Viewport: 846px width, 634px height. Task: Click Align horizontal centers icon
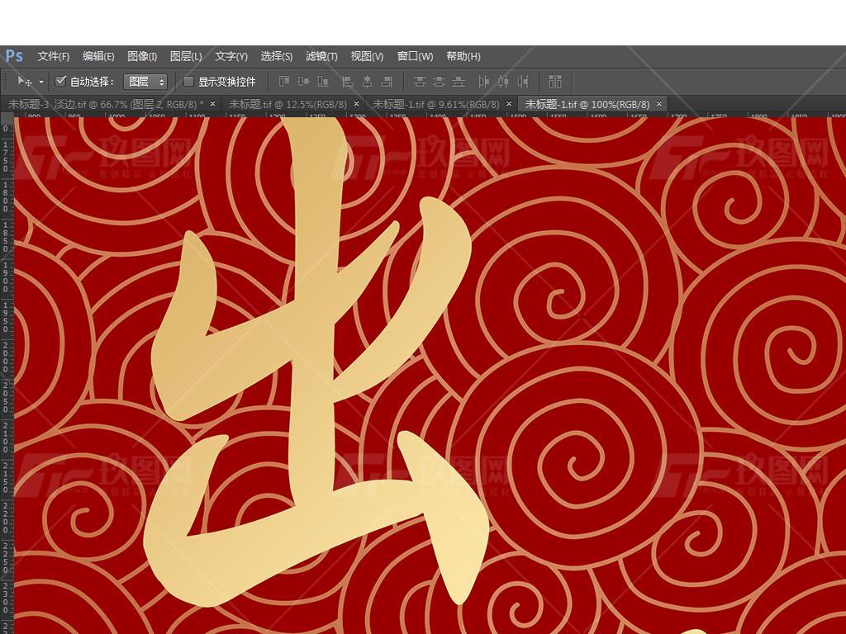click(x=368, y=82)
